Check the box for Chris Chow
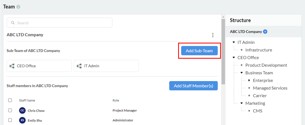Screen dimensions: 305x125 coord(10,111)
